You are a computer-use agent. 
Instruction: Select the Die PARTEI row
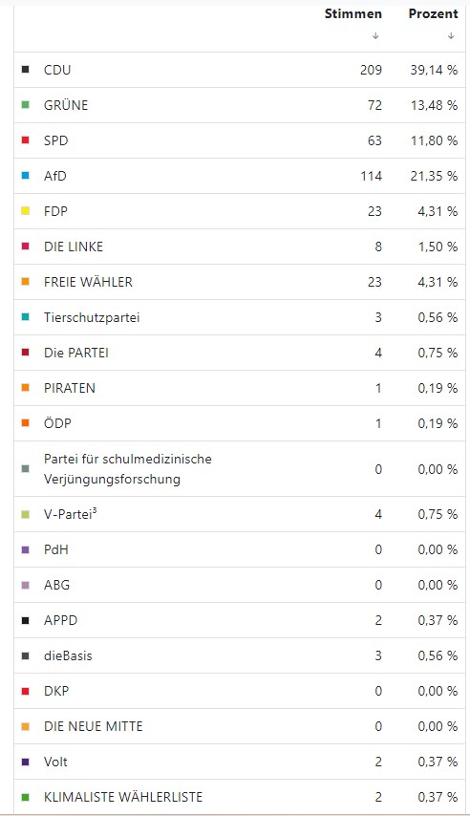click(x=240, y=353)
